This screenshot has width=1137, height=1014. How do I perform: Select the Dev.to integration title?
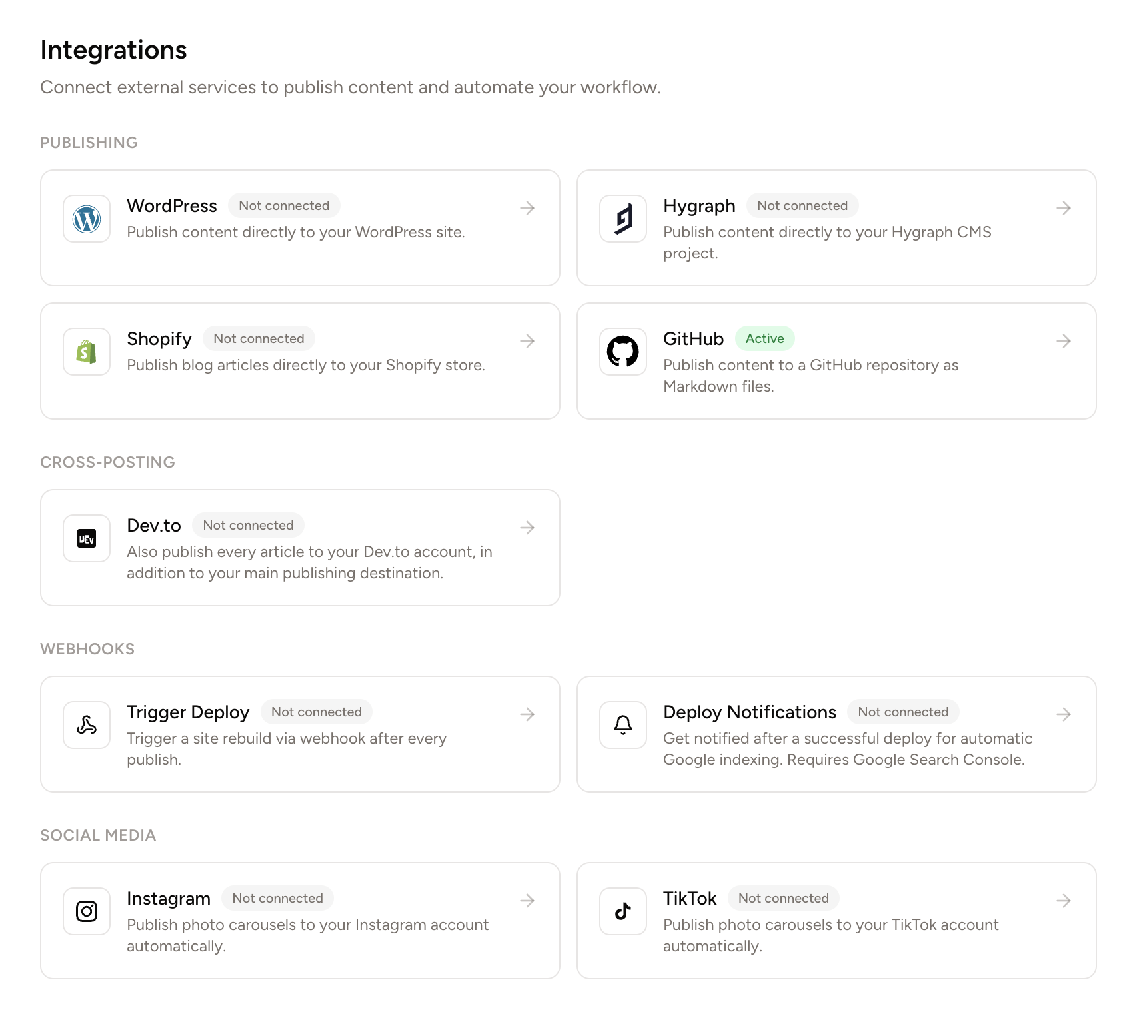pyautogui.click(x=154, y=526)
